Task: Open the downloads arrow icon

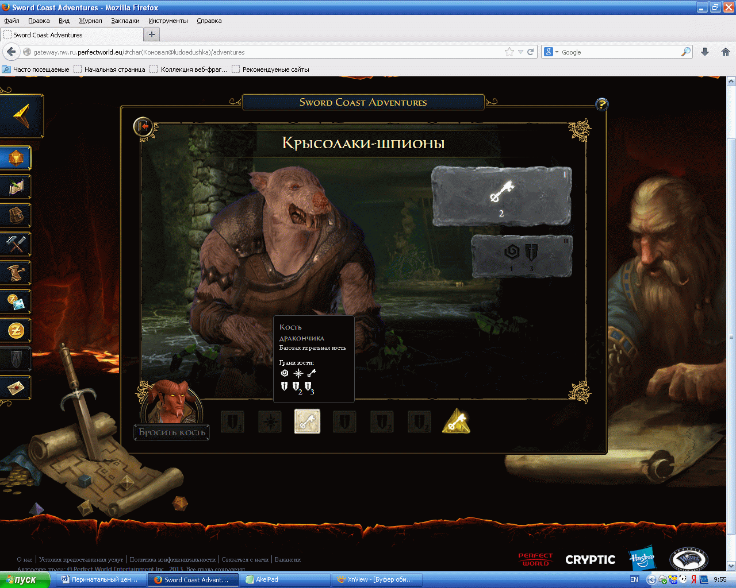Action: click(705, 52)
